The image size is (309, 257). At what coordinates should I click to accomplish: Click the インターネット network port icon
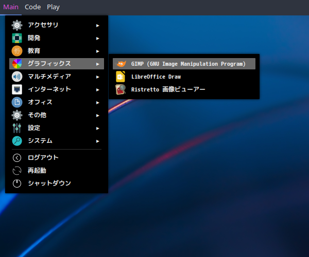(17, 89)
